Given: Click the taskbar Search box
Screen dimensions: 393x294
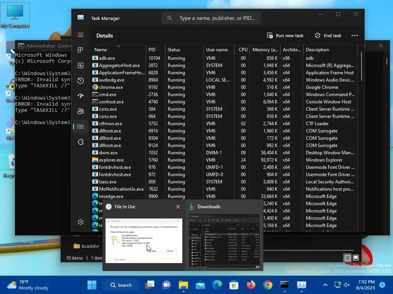Looking at the screenshot, I should point(121,285).
